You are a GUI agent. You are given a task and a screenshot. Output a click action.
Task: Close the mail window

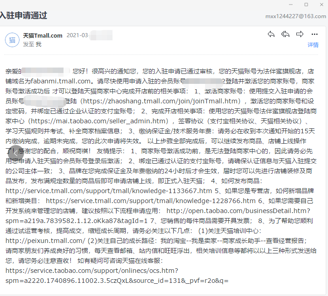click(322, 5)
